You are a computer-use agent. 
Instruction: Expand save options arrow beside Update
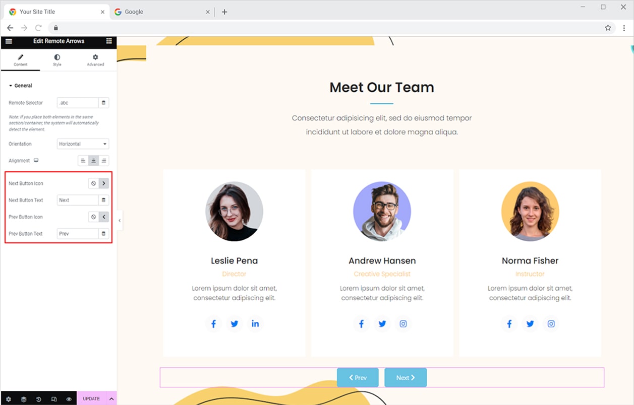(111, 398)
